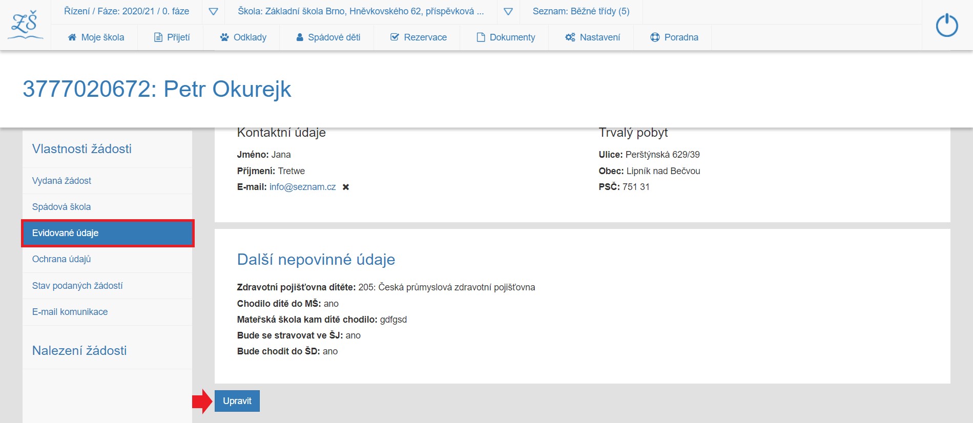Open the Seznam: Běžné třídy (5) list
973x423 pixels.
point(581,11)
